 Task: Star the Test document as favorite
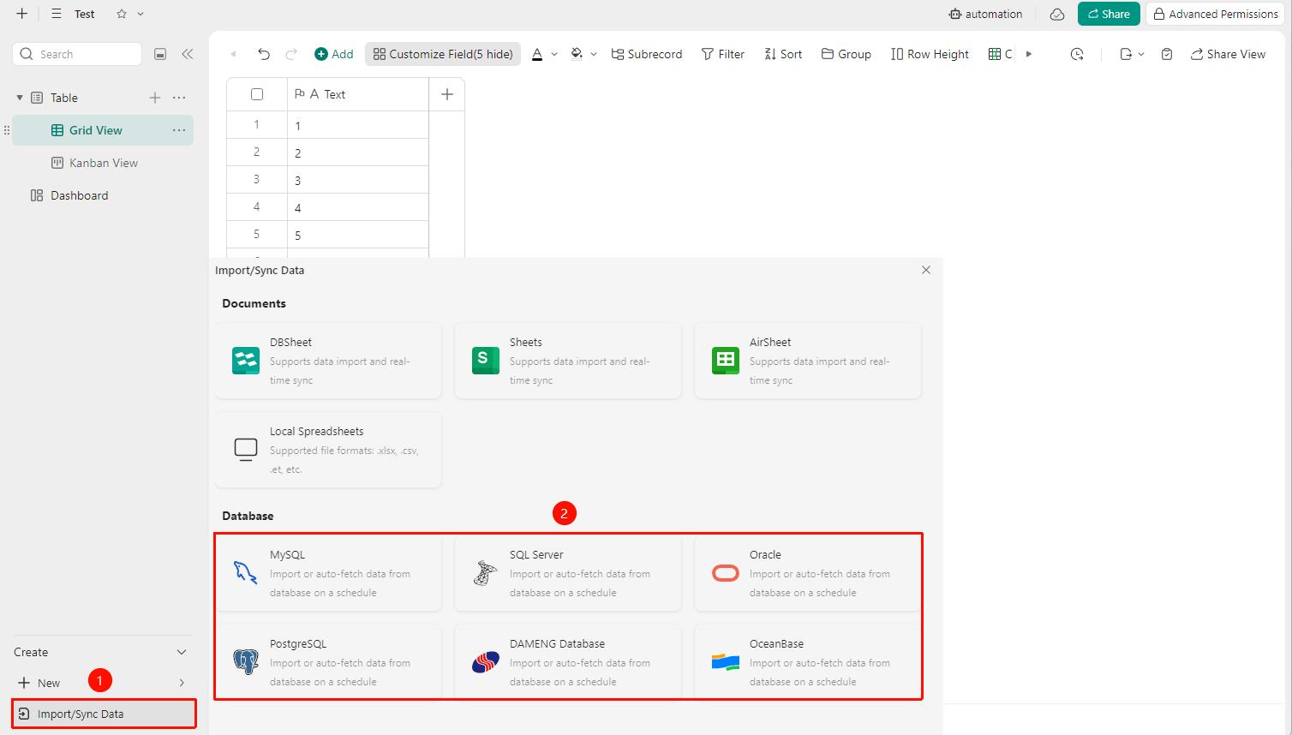point(122,14)
